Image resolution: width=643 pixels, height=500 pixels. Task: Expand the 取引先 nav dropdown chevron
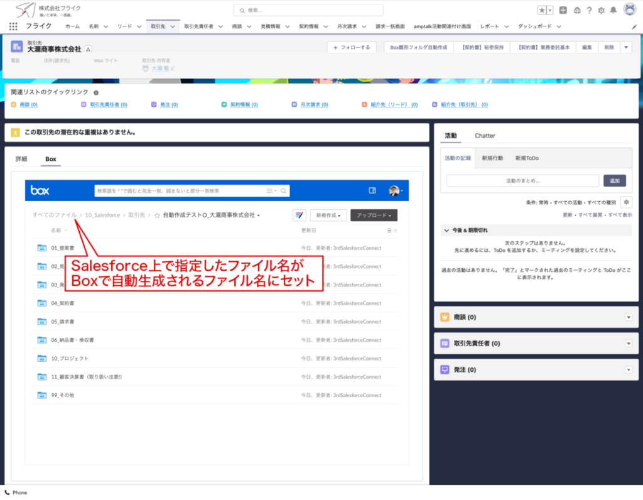173,26
